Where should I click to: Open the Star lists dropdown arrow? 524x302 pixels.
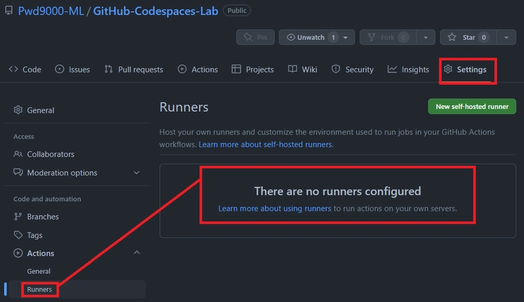click(x=506, y=37)
